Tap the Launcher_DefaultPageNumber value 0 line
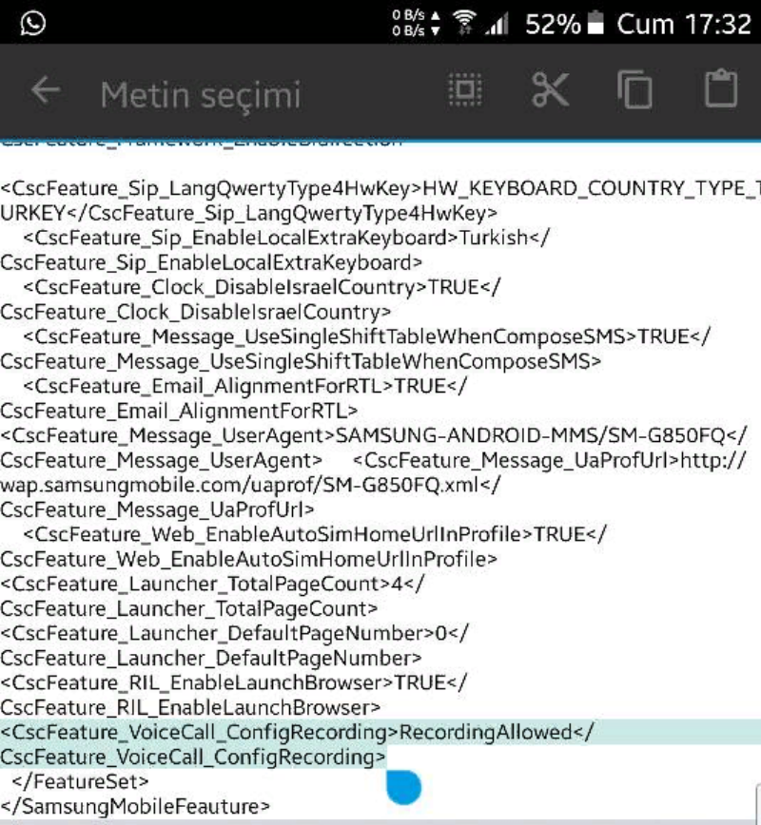Viewport: 761px width, 825px height. coord(234,633)
